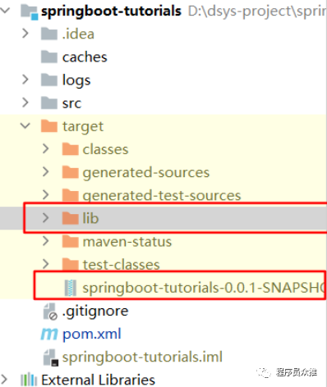Image resolution: width=327 pixels, height=387 pixels.
Task: Click the SNAPSHOT jar archive icon
Action: [x=71, y=288]
